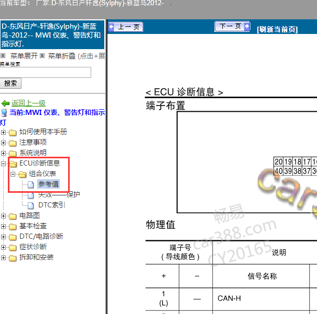Open the 失效—保护 page entry

(59, 194)
